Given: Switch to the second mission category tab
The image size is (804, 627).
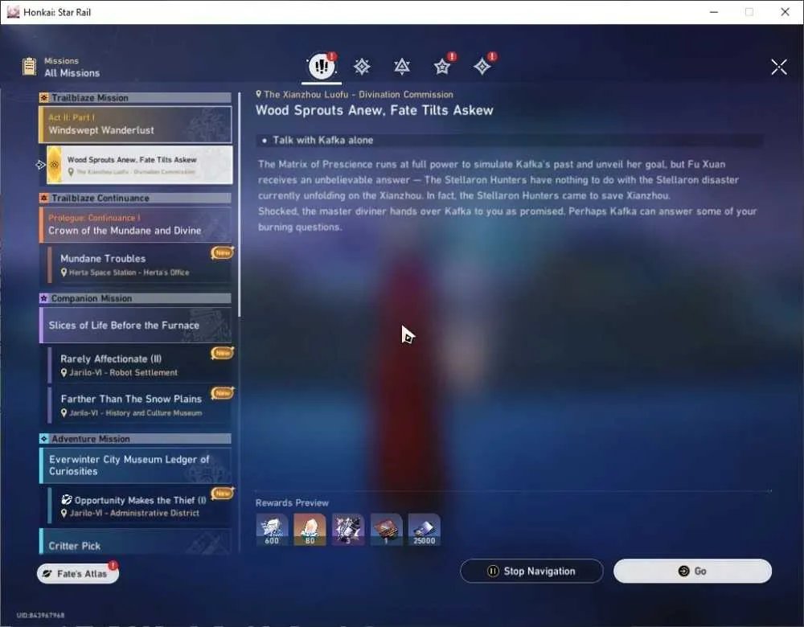Looking at the screenshot, I should point(362,67).
